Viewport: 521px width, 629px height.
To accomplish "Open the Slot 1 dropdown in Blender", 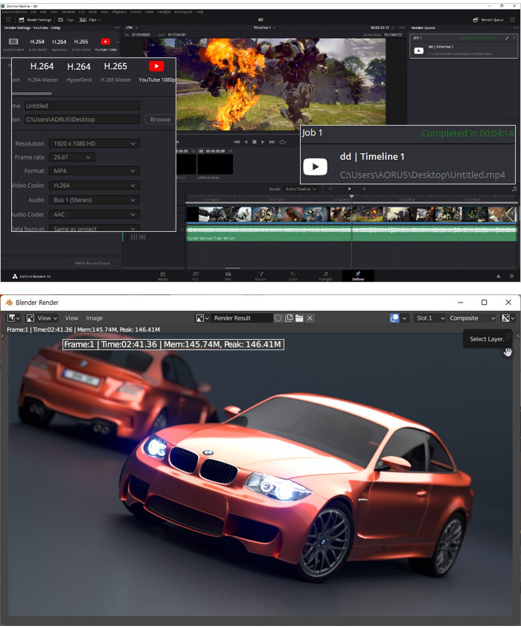I will (x=429, y=318).
